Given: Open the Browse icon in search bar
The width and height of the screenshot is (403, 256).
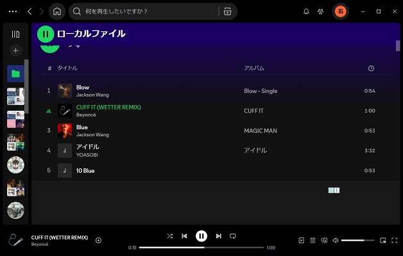Looking at the screenshot, I should tap(227, 12).
